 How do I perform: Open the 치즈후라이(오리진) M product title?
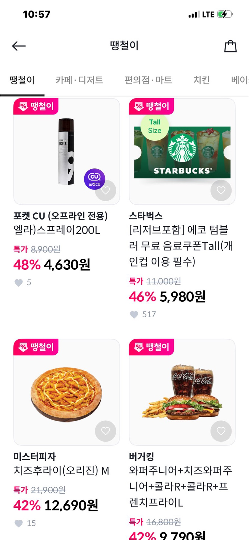pyautogui.click(x=61, y=470)
